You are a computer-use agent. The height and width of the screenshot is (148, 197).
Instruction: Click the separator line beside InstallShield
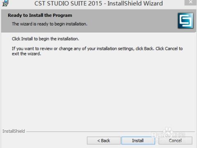[x=110, y=132]
